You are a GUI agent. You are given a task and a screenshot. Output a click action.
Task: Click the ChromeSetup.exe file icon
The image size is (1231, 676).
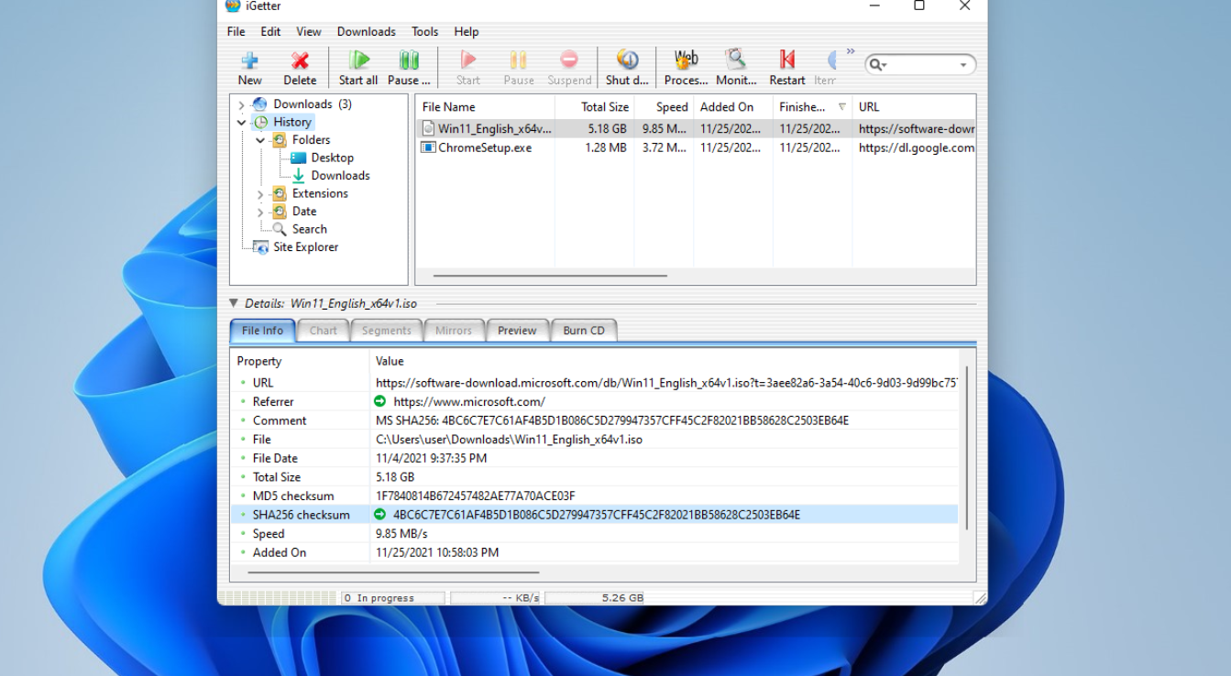(428, 147)
